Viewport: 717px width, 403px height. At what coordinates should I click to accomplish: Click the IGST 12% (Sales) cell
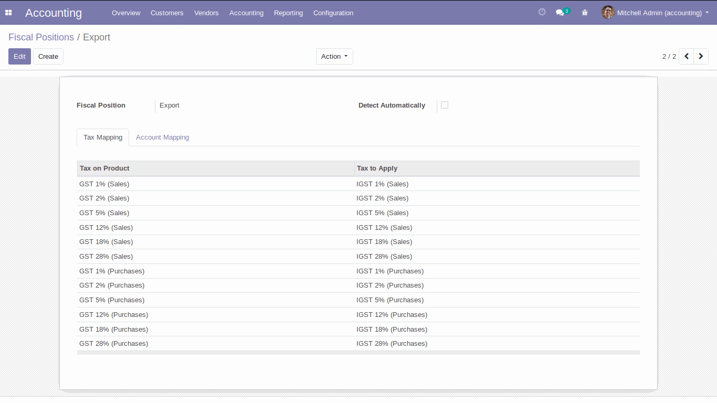(x=497, y=227)
